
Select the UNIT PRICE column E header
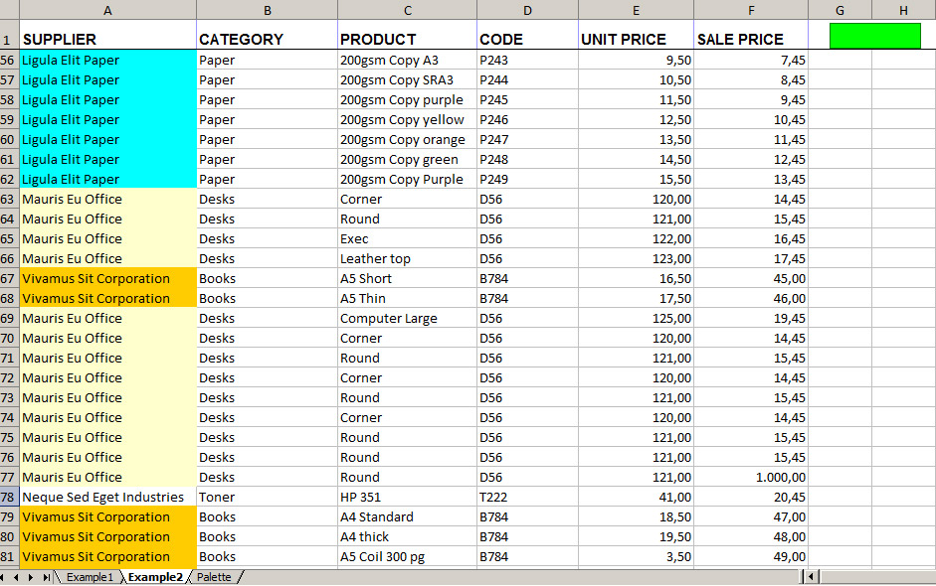tap(636, 10)
